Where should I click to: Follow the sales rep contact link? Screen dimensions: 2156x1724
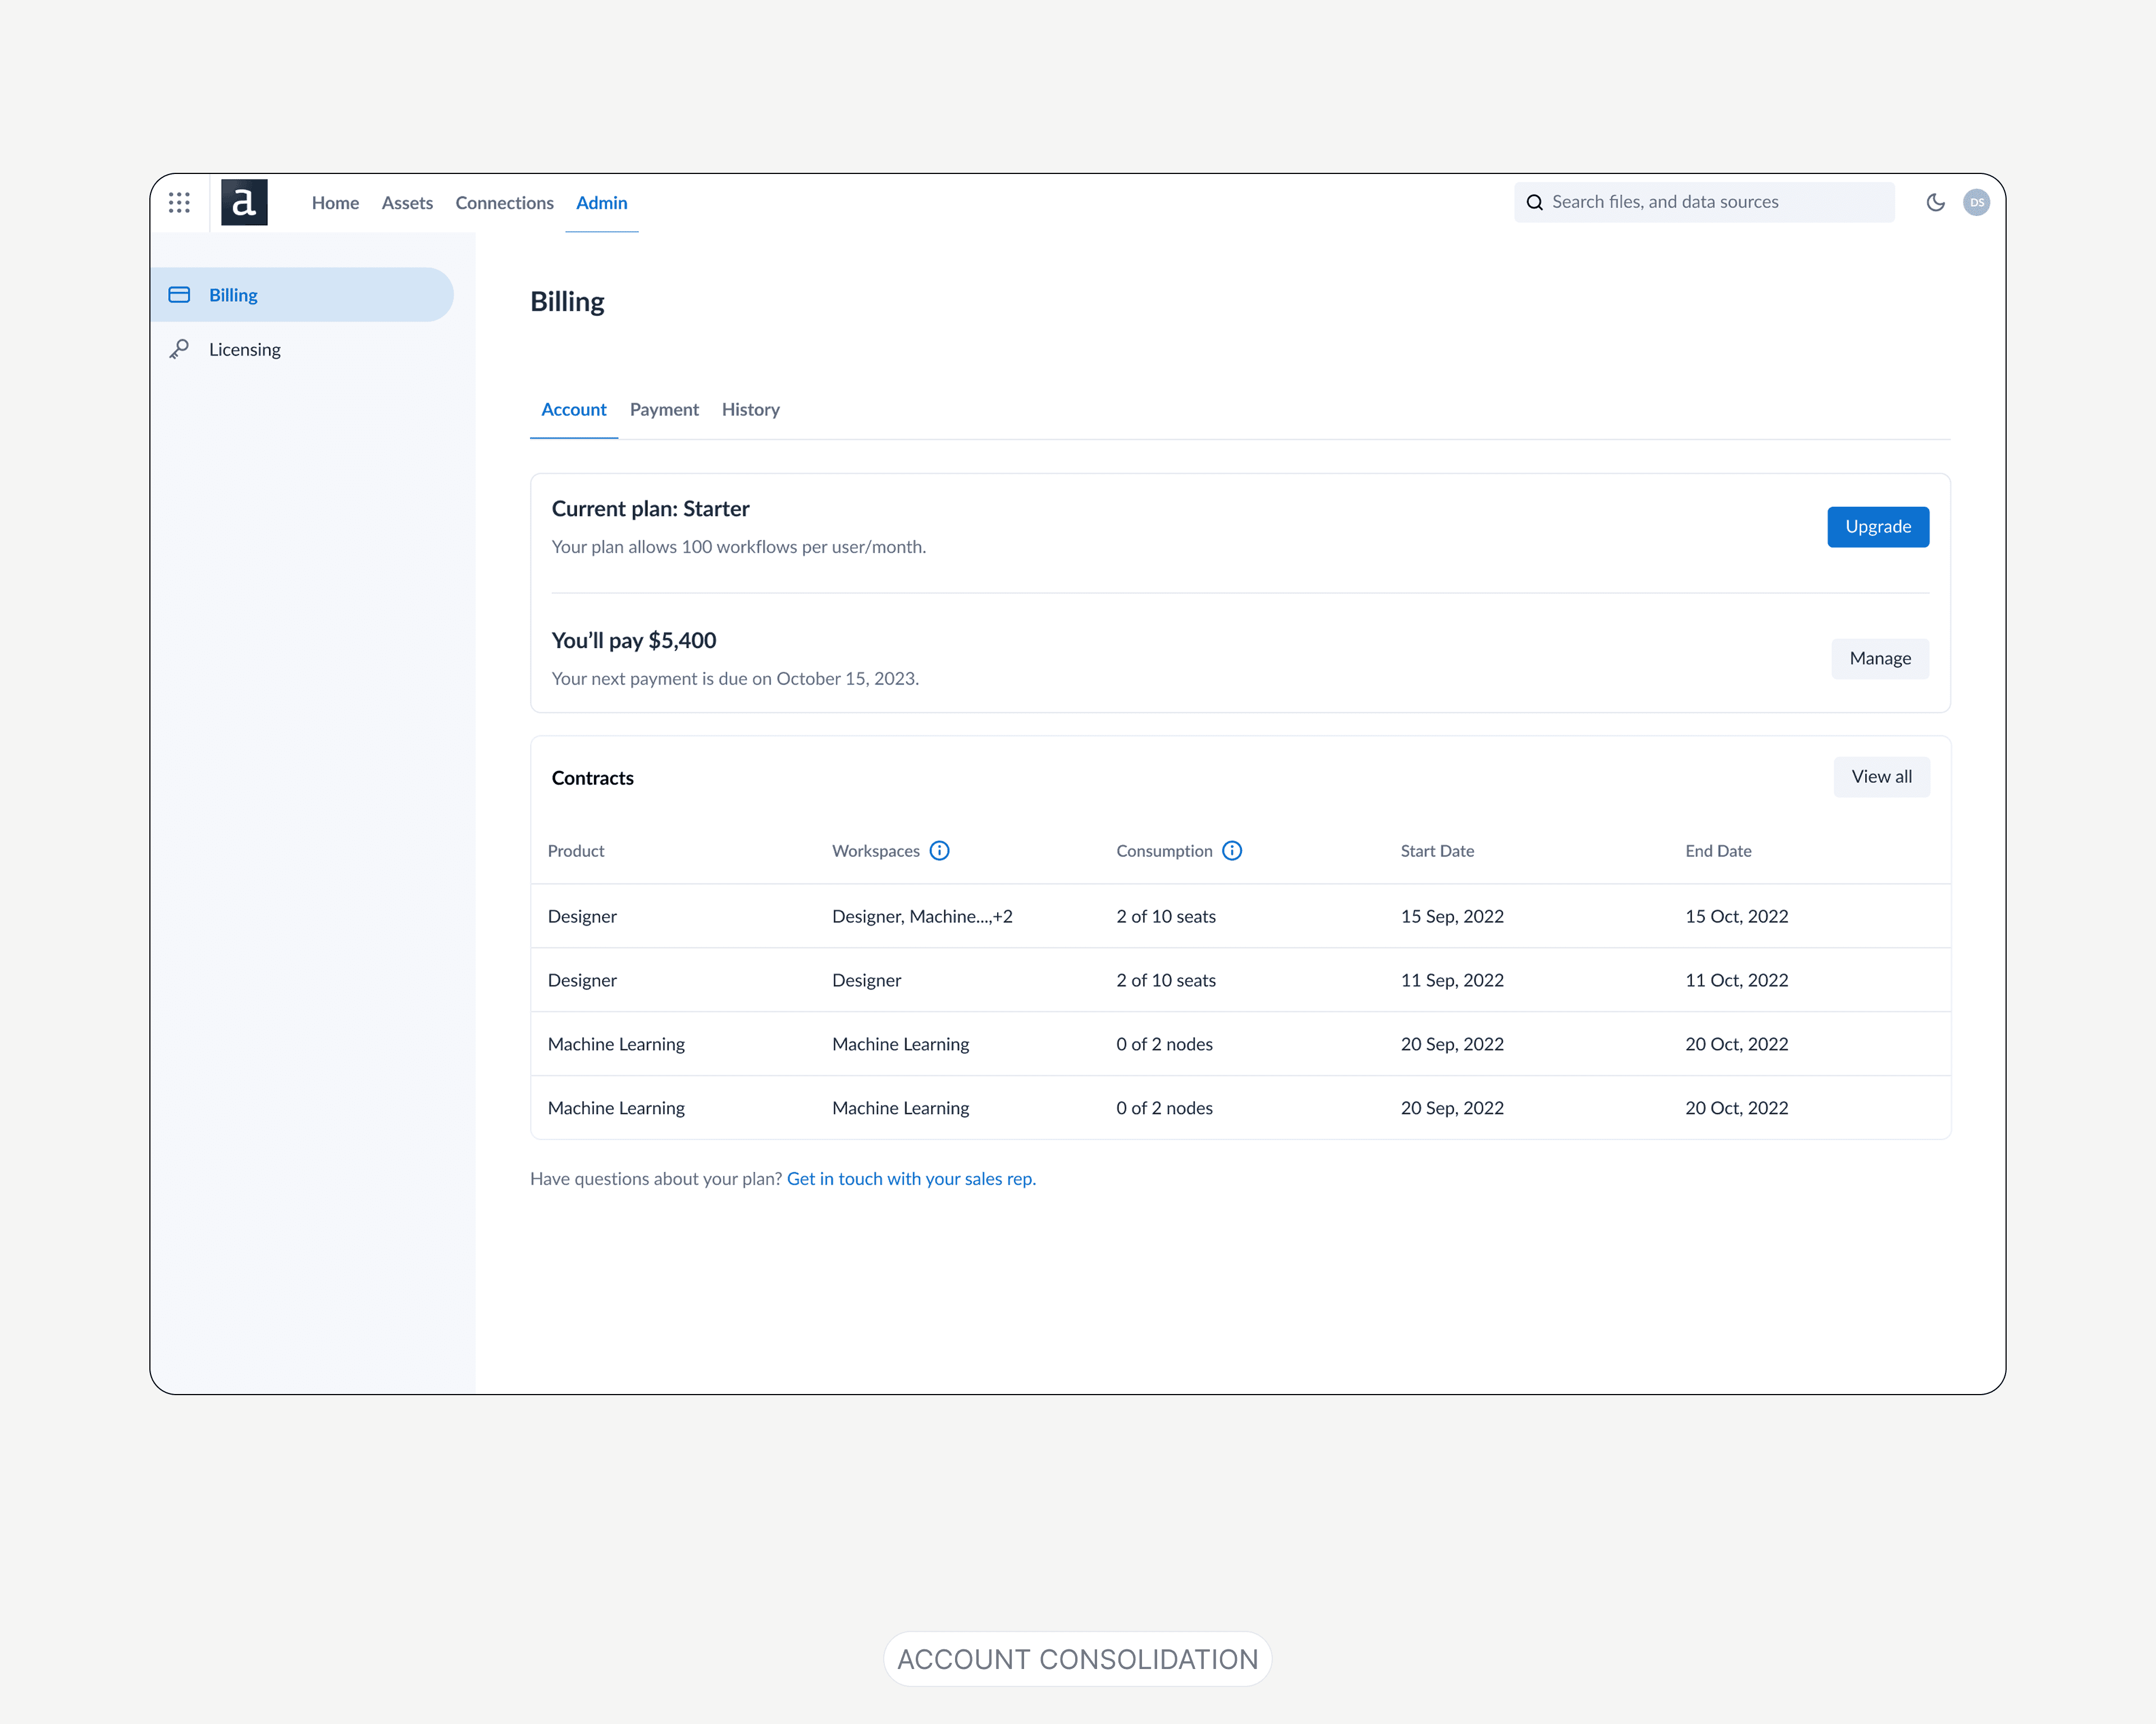pos(910,1179)
